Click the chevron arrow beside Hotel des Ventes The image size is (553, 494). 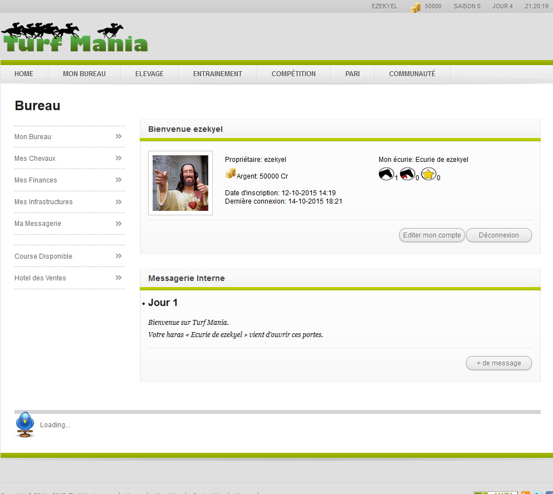coord(119,278)
